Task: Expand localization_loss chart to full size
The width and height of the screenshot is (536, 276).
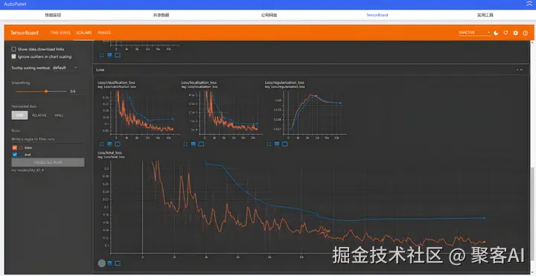Action: 185,144
